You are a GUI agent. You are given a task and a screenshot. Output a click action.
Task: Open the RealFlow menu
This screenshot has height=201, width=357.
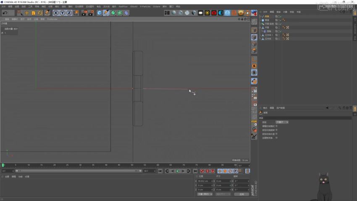[x=123, y=6]
